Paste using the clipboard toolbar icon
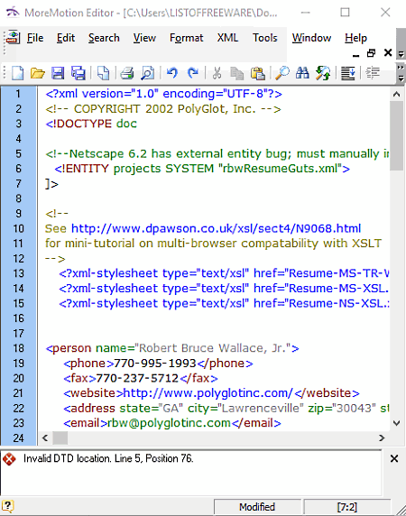 258,73
